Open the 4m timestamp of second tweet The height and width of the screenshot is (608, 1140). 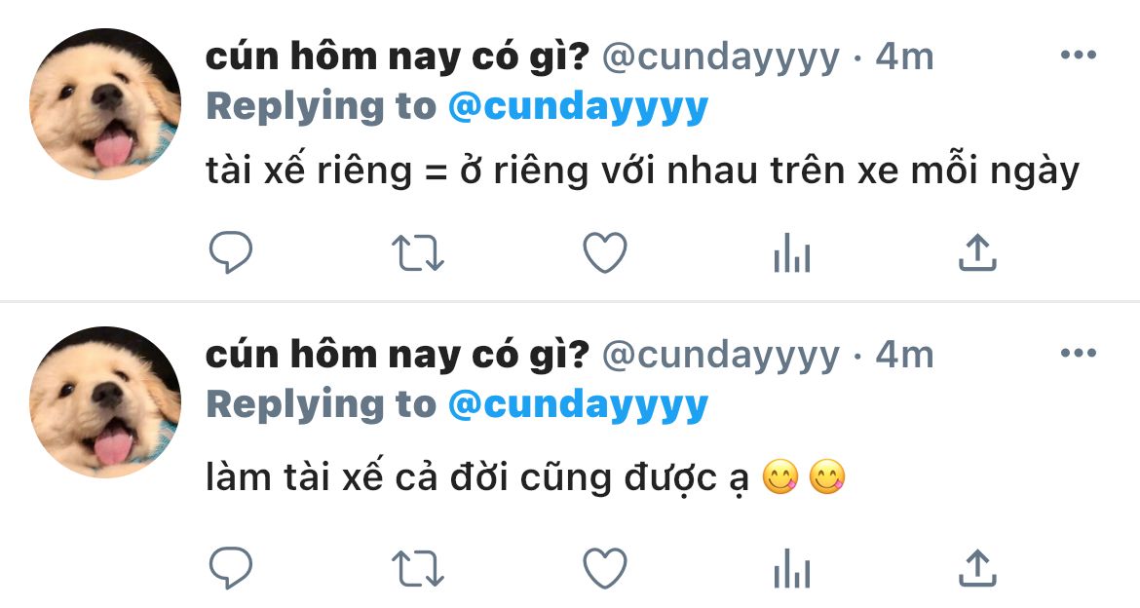click(903, 355)
